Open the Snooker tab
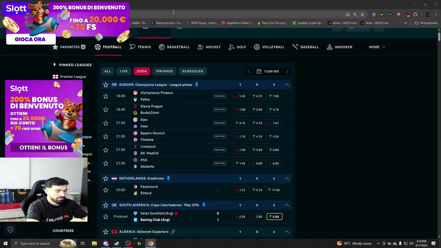441x248 pixels. [340, 47]
